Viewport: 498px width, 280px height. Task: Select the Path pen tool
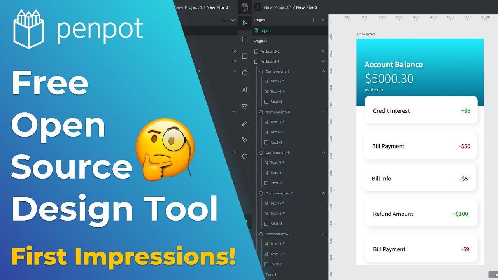245,140
